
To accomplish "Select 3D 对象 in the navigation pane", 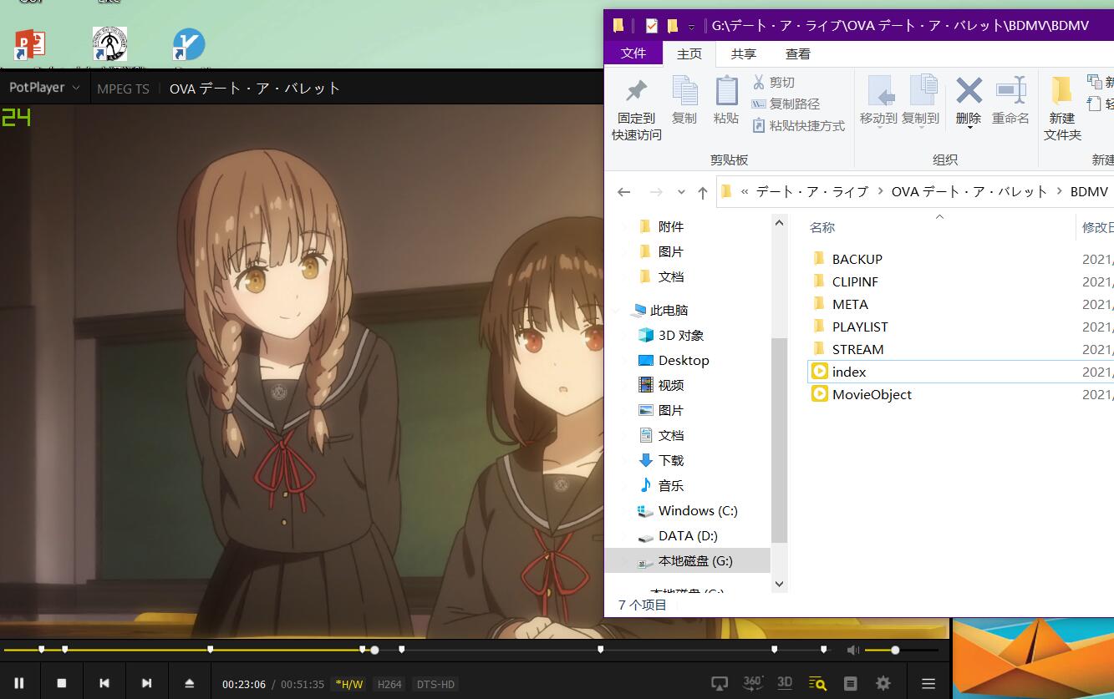I will click(681, 335).
